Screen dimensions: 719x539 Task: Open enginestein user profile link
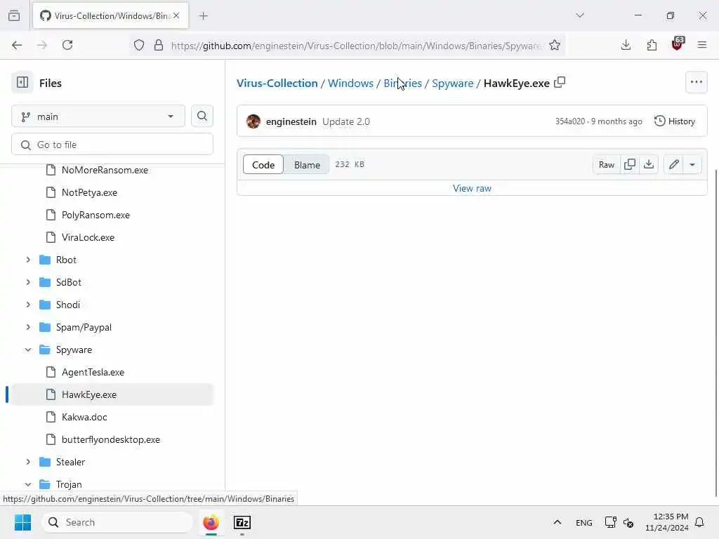[x=291, y=121]
